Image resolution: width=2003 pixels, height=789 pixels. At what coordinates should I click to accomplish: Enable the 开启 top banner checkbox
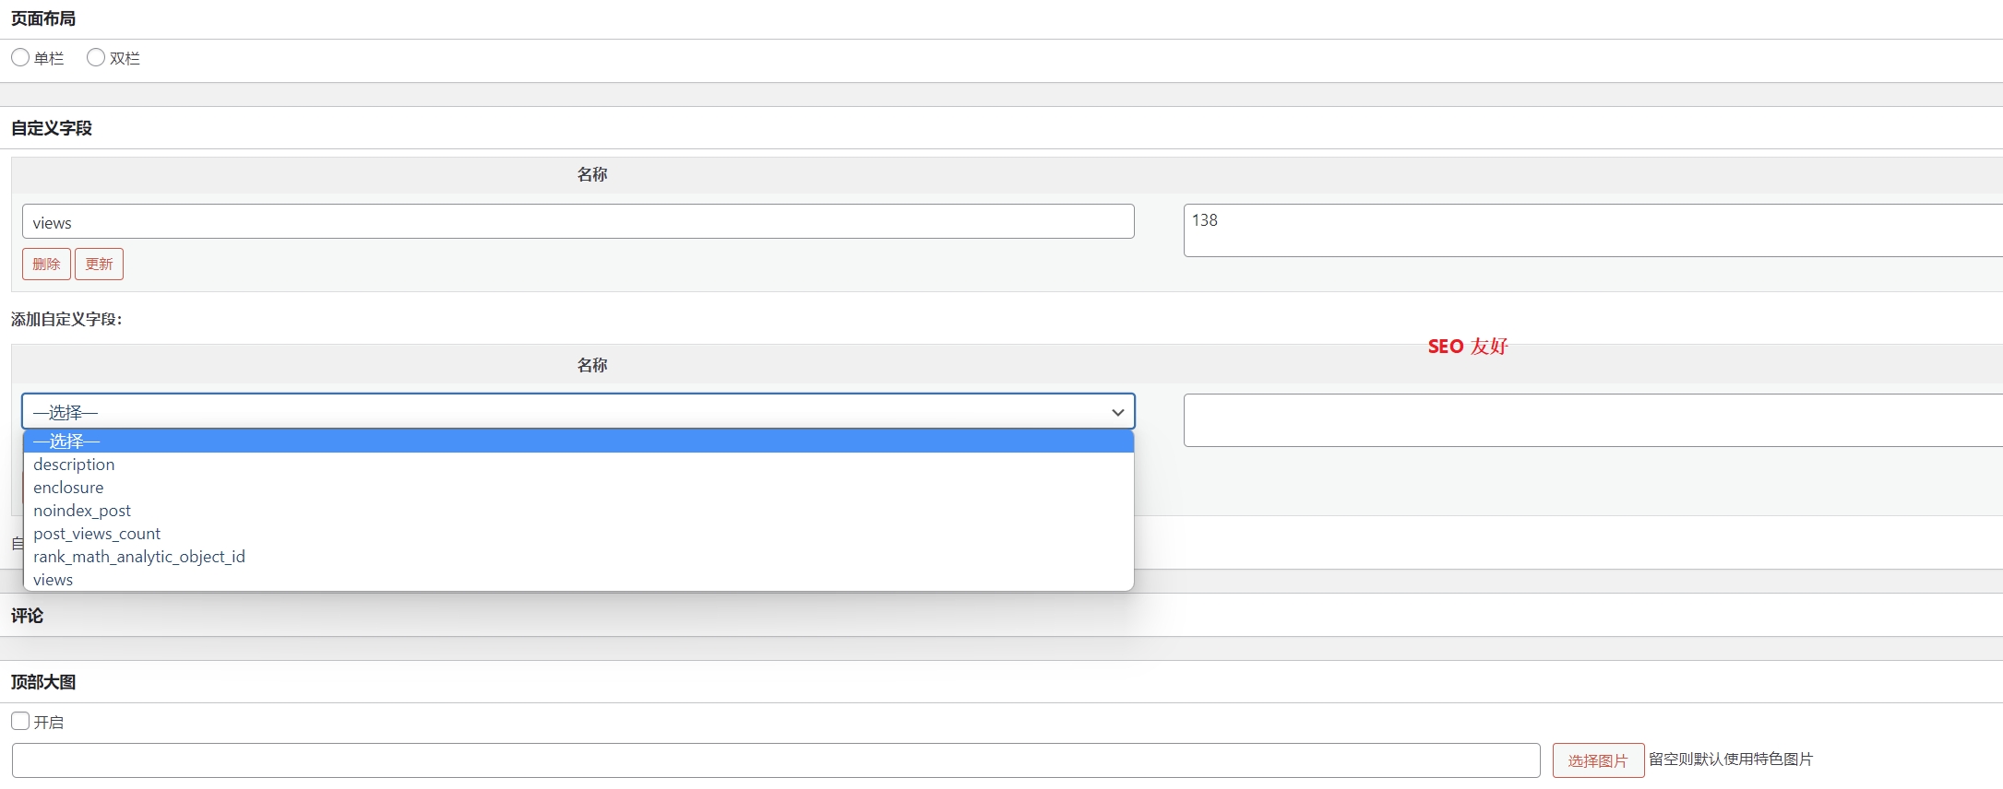click(20, 721)
